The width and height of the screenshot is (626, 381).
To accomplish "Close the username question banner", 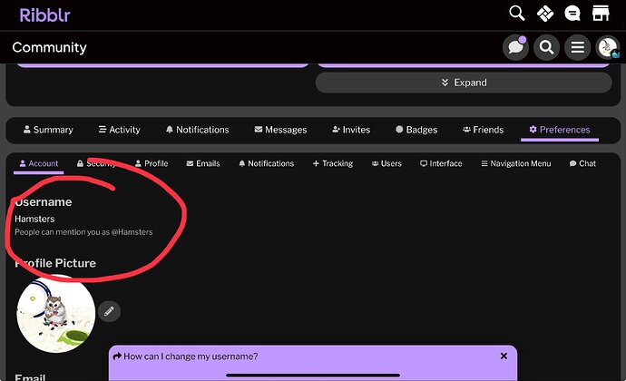I will point(504,357).
